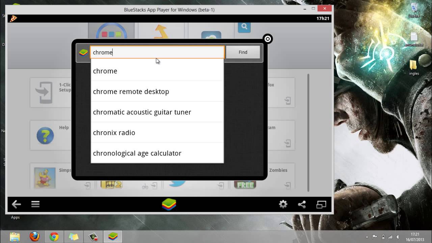The image size is (432, 243).
Task: Tap the Android back arrow
Action: [16, 204]
